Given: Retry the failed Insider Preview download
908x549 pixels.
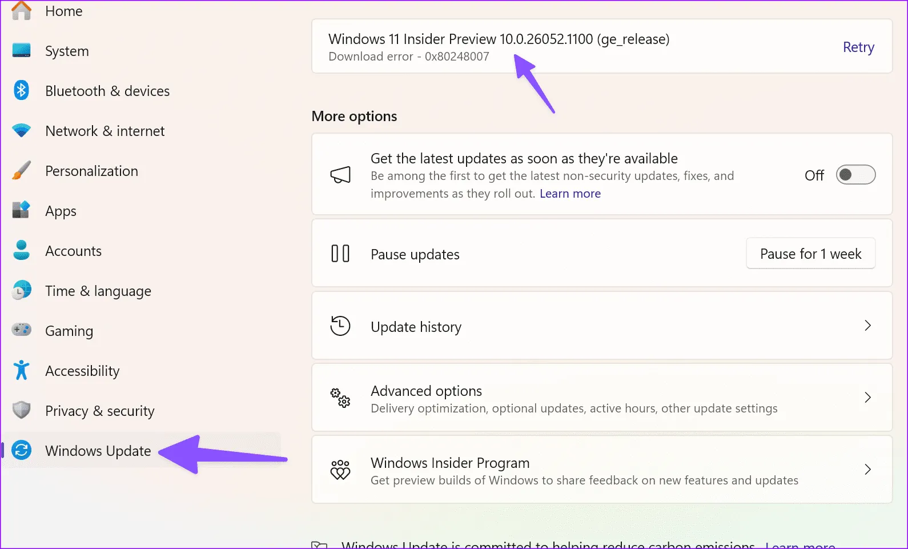Looking at the screenshot, I should [858, 47].
